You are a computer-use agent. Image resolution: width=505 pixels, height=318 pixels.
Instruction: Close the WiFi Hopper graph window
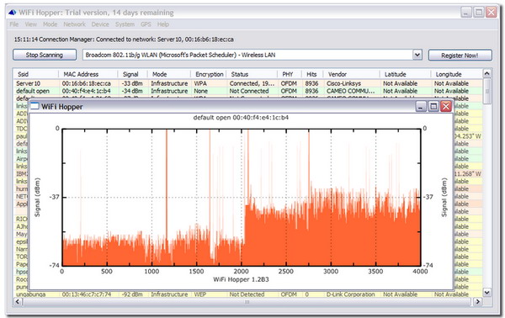[x=446, y=106]
